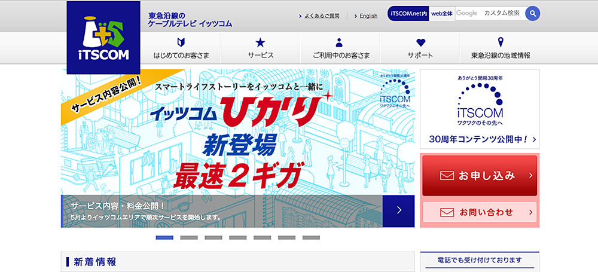The image size is (598, 272).
Task: Click the envelope icon on the お申し込み button
Action: point(447,176)
